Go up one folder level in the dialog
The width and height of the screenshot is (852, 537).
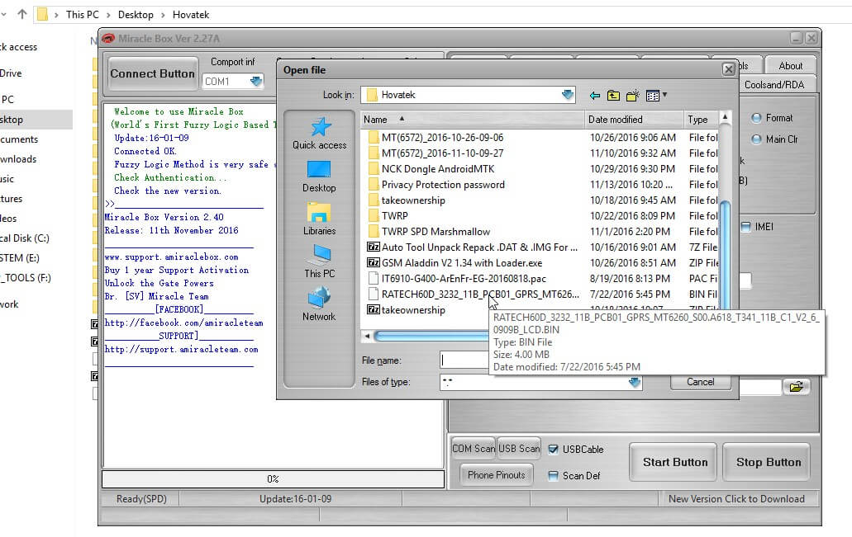click(x=612, y=94)
